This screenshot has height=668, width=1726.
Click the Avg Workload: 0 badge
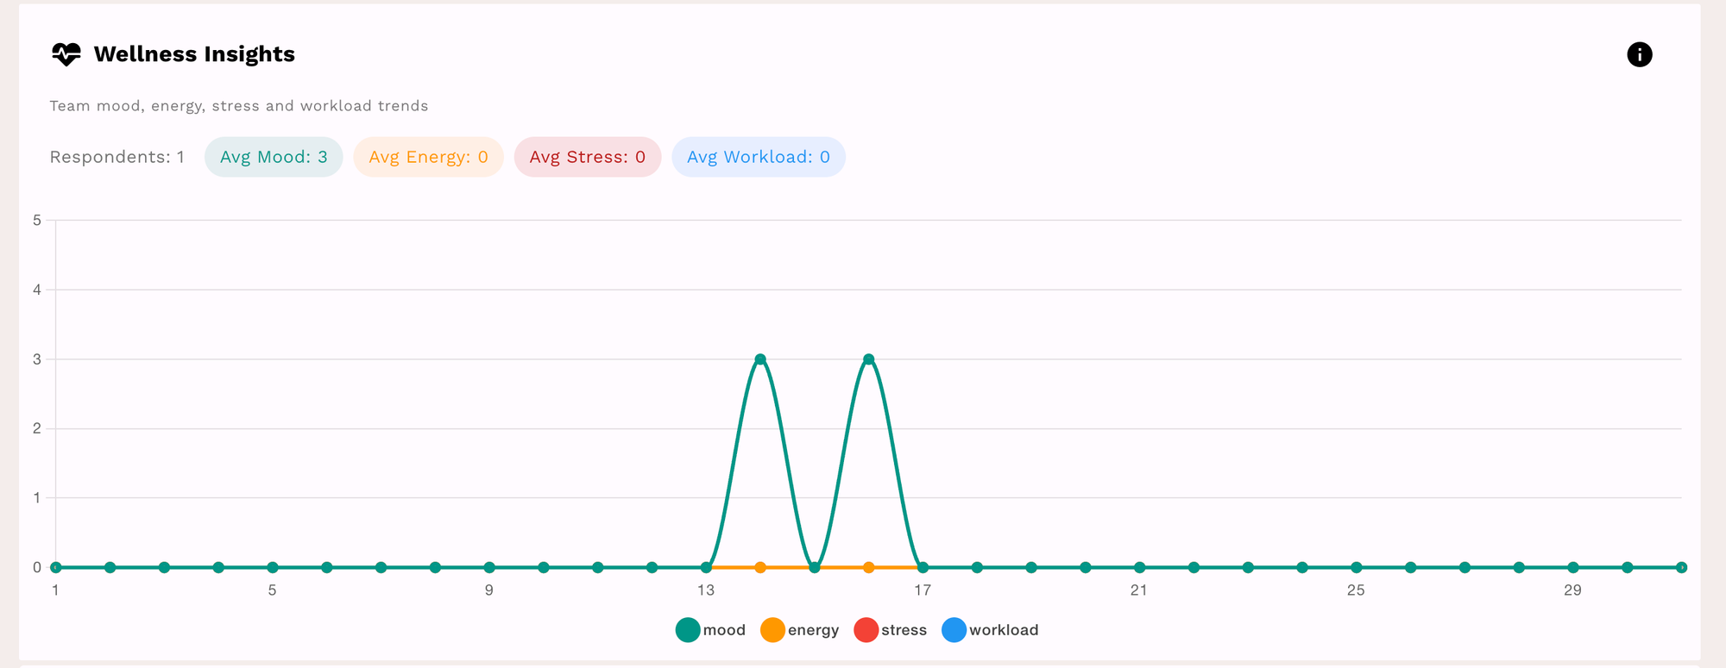coord(758,157)
